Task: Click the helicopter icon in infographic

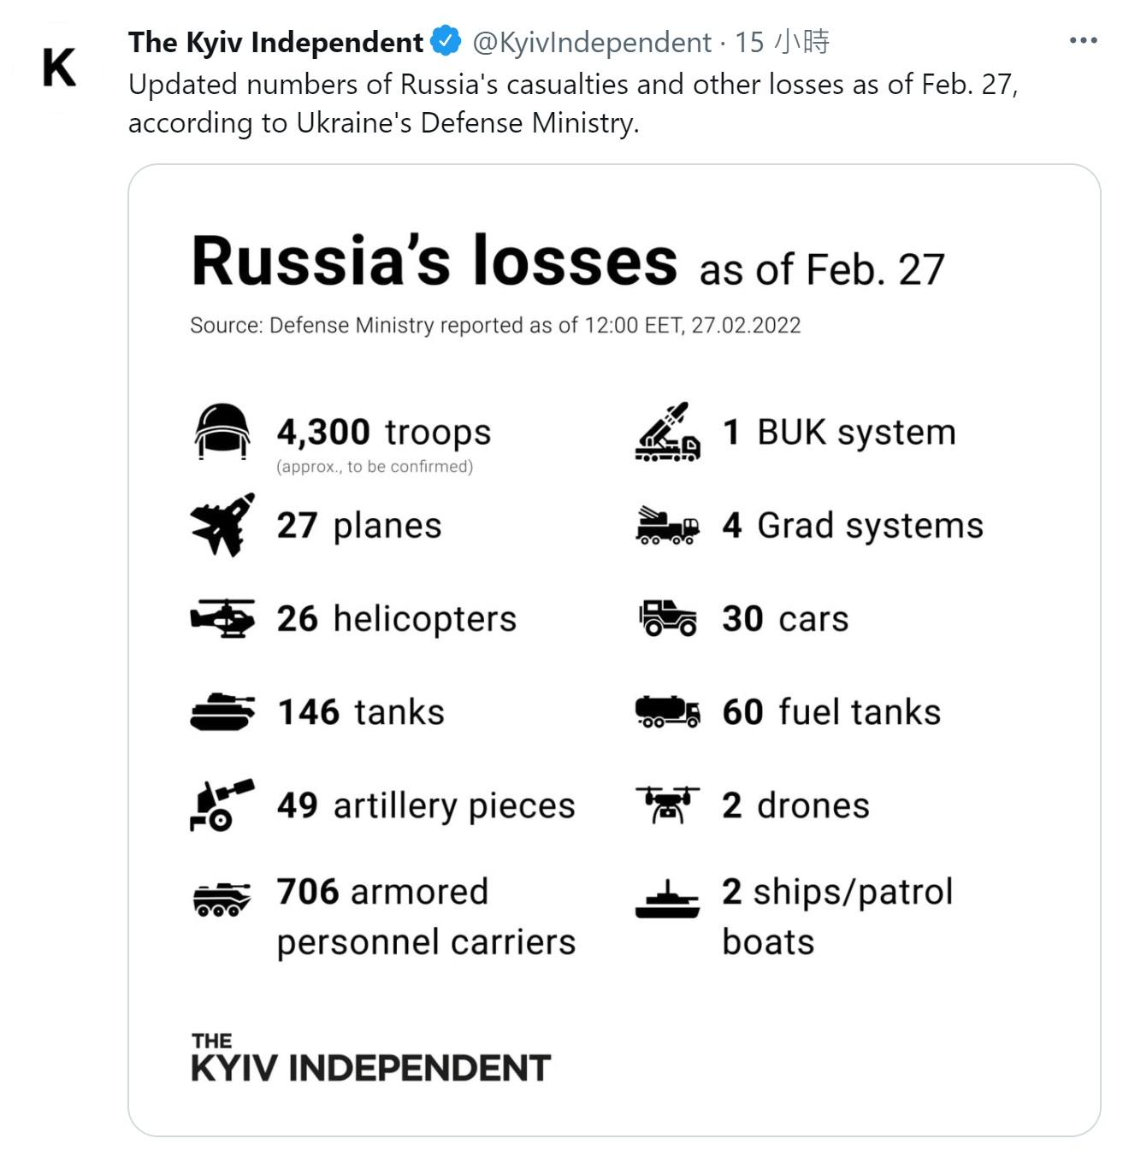Action: coord(222,618)
